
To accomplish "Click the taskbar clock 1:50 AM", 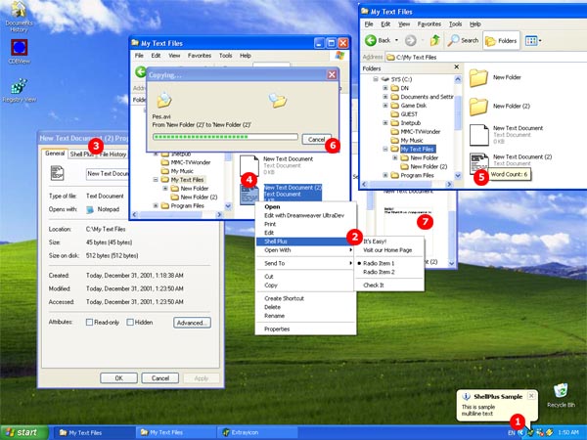I will tap(567, 432).
